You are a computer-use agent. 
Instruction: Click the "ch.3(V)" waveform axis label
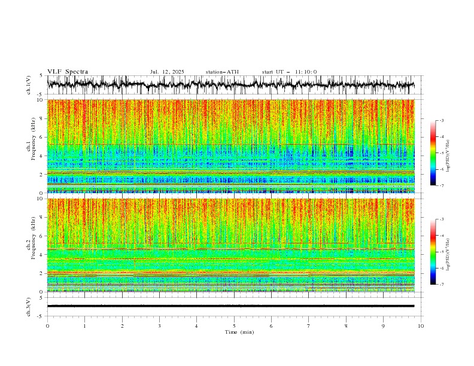point(29,307)
